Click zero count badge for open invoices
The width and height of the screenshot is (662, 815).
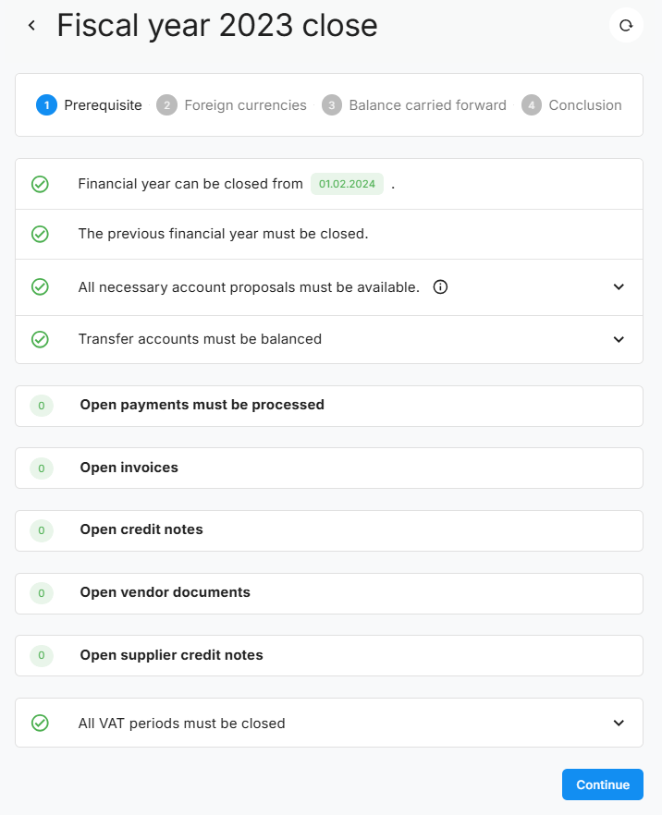click(42, 468)
